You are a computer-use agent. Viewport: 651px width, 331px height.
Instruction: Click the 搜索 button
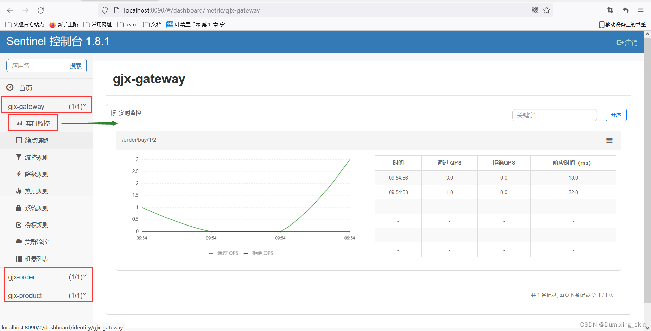coord(75,66)
